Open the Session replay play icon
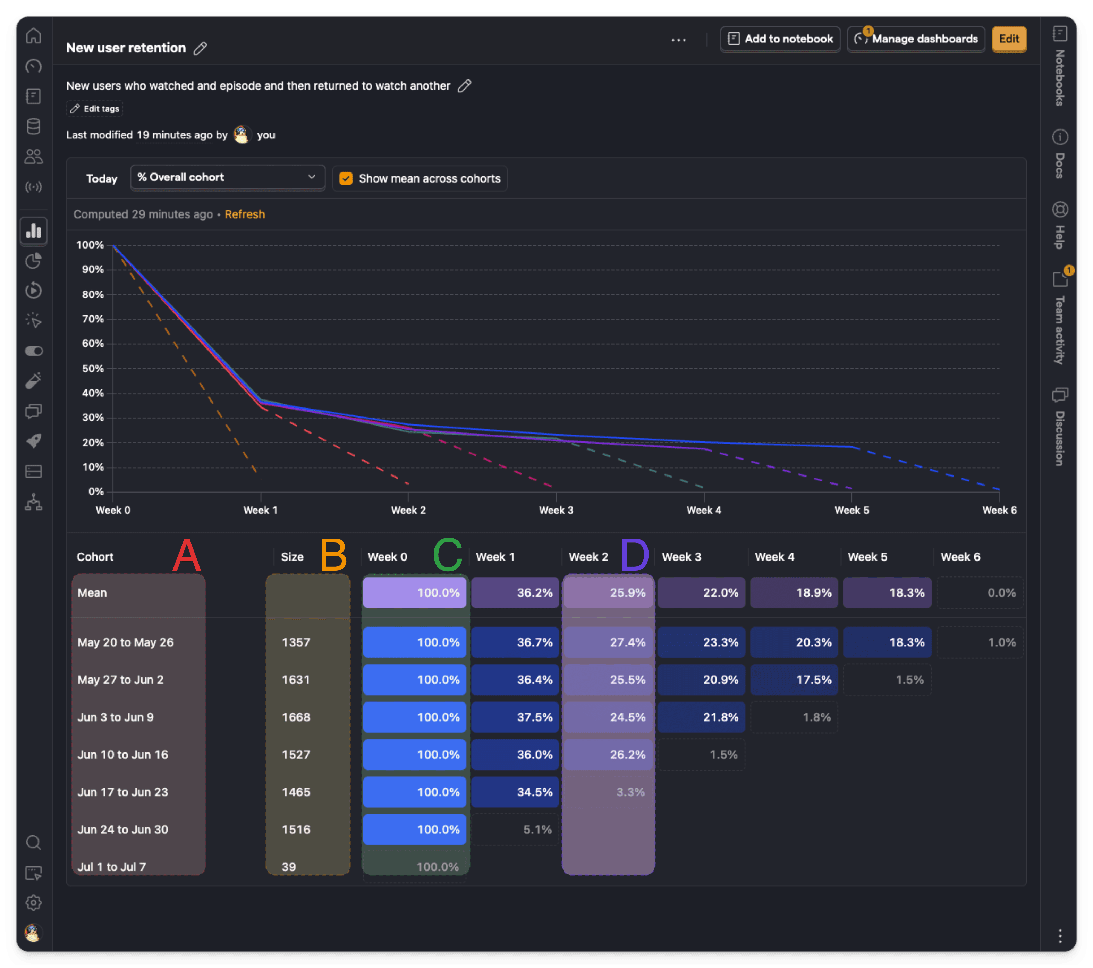The height and width of the screenshot is (968, 1093). [x=34, y=291]
